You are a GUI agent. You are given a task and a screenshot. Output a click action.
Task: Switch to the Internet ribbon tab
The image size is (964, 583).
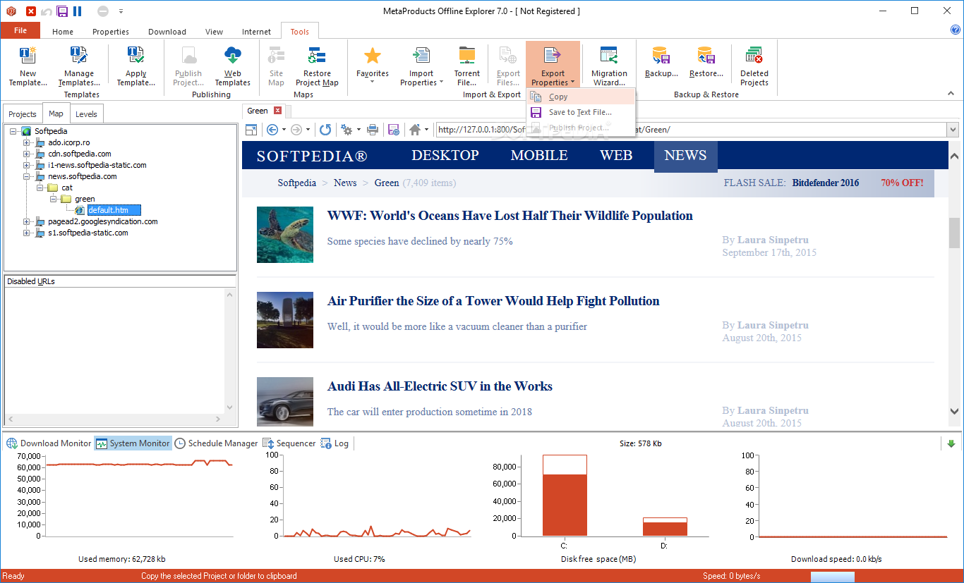point(256,32)
